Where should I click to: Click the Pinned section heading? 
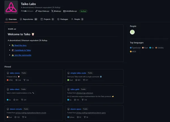8,67
